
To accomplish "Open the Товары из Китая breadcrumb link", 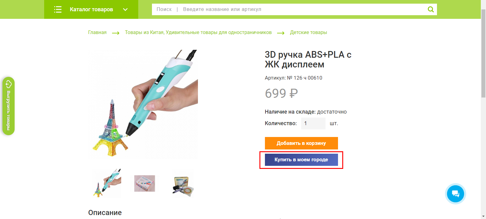I will [x=198, y=33].
